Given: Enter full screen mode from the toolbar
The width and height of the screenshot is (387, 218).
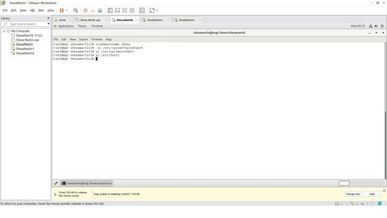Looking at the screenshot, I should (x=125, y=10).
